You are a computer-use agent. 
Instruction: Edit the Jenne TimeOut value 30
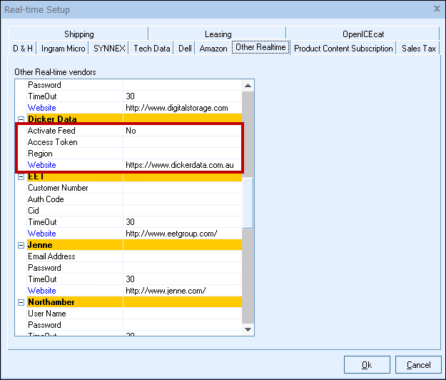[x=183, y=279]
